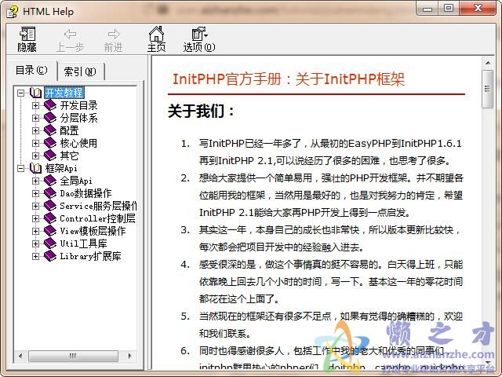Collapse the 开发教程 tree node

click(x=21, y=93)
